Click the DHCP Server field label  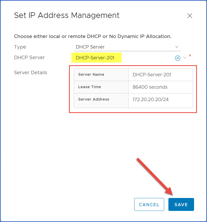[29, 58]
